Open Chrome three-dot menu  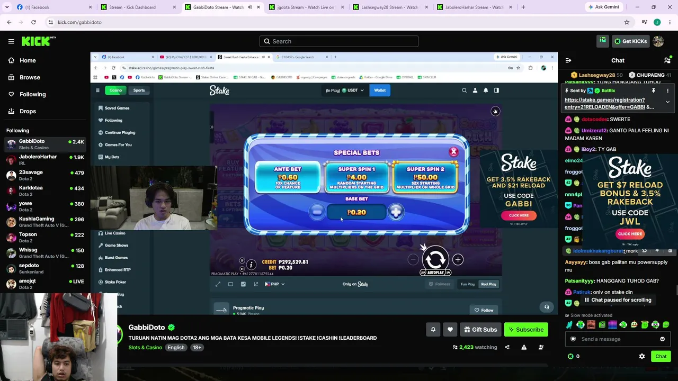click(670, 22)
